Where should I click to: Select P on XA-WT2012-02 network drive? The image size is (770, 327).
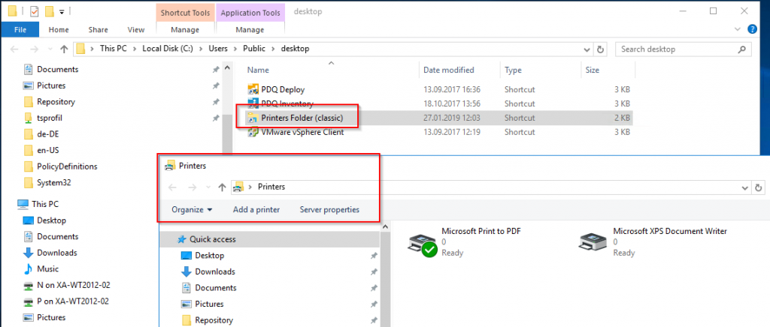(73, 301)
